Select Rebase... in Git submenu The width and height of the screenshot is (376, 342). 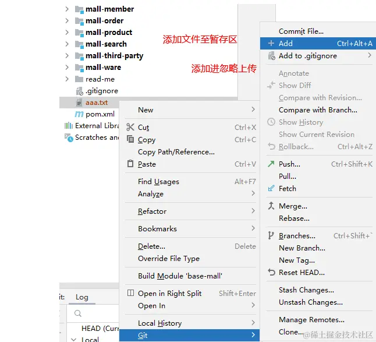[x=318, y=218]
